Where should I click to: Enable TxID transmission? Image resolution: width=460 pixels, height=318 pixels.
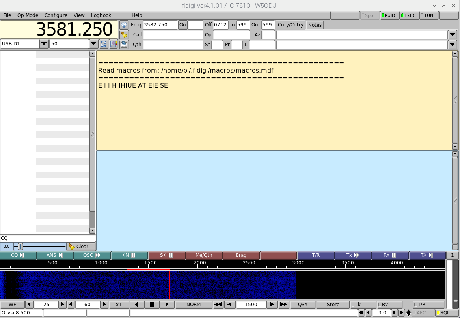click(409, 15)
